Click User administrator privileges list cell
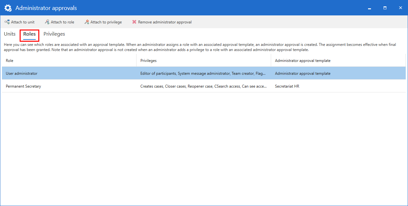Screen dimensions: 408x206 [203, 73]
